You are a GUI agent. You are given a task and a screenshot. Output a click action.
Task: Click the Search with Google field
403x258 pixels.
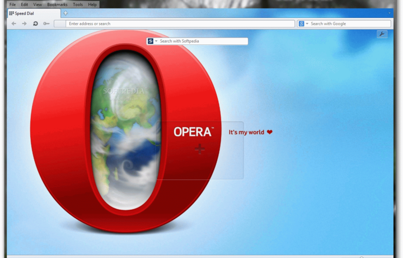[x=350, y=24]
